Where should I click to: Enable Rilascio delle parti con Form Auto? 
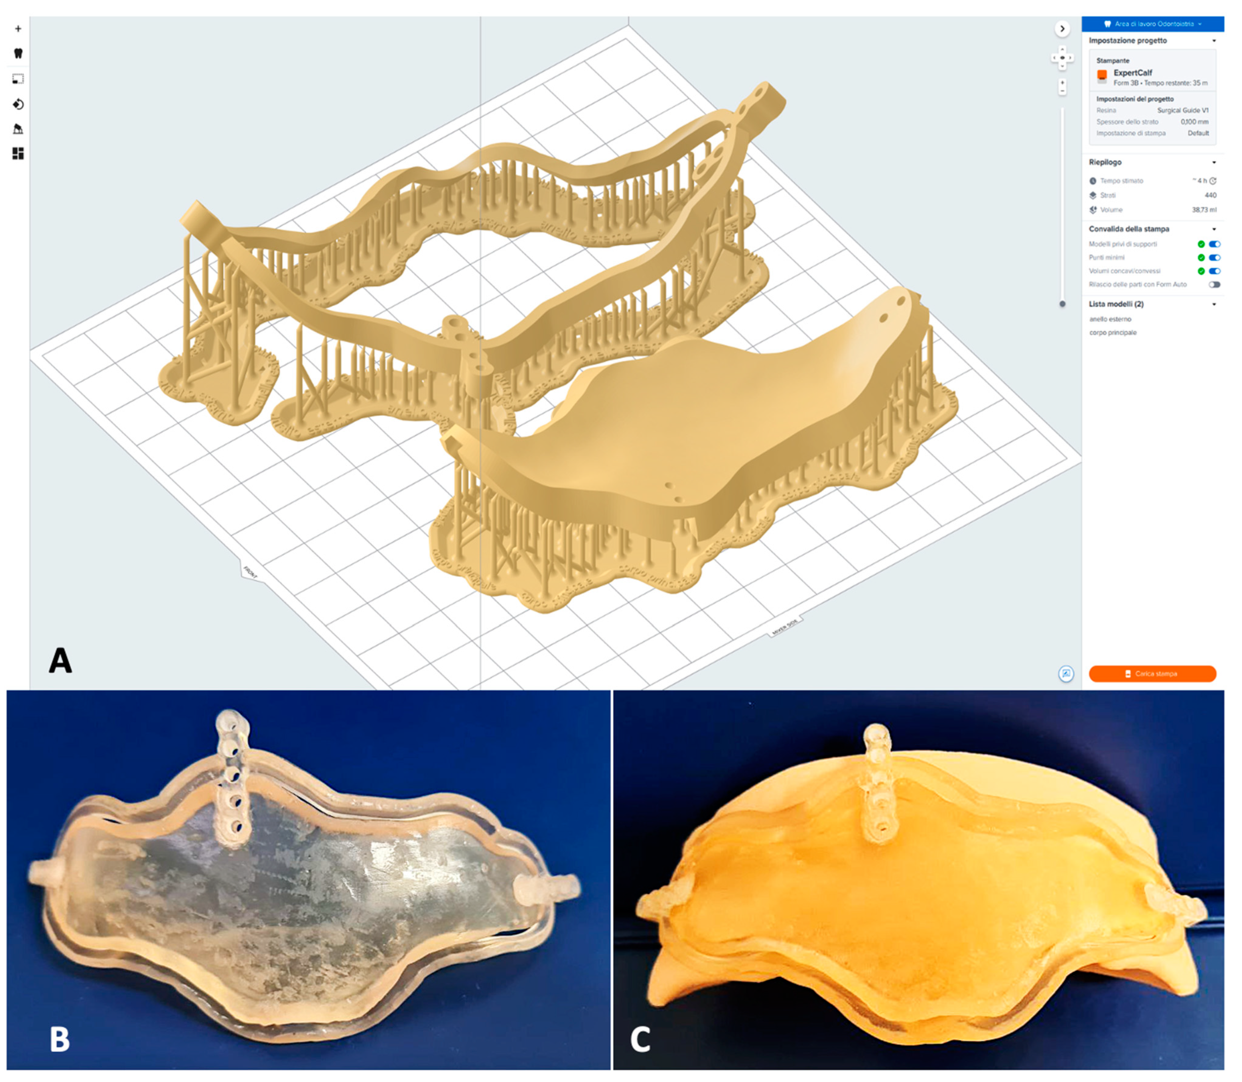(1214, 285)
